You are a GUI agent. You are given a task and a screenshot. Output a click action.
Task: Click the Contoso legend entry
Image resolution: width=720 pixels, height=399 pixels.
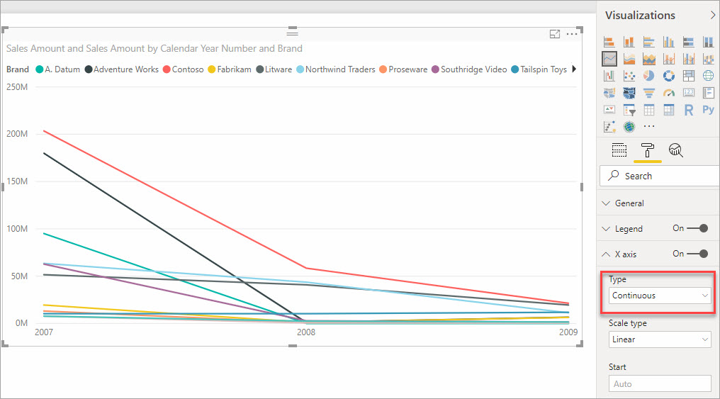click(x=184, y=69)
